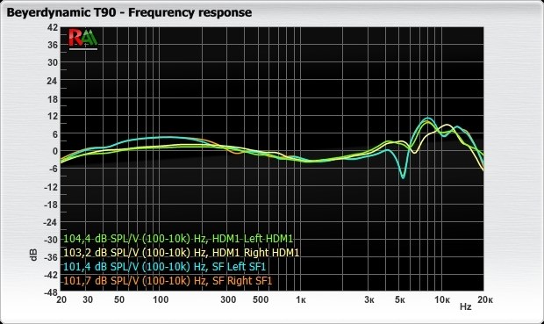The height and width of the screenshot is (324, 544).
Task: Click the '3к' x-axis frequency label
Action: point(369,299)
